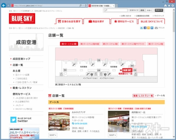Viewport: 176px width, 140px height.
Task: Expand MAP dropdown under 南到着ロビー店
Action: [112, 135]
